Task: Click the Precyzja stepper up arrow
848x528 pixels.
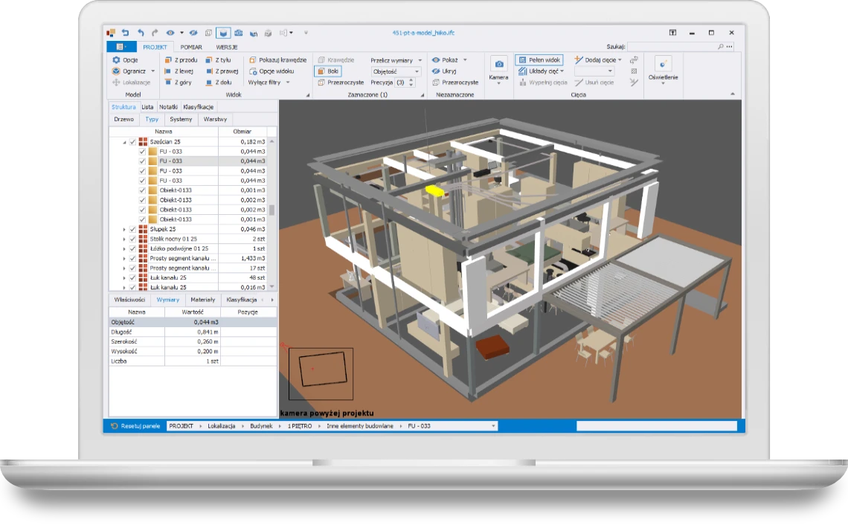Action: (411, 80)
